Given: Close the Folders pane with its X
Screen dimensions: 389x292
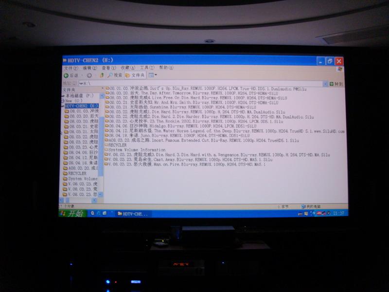Looking at the screenshot, I should pos(102,89).
